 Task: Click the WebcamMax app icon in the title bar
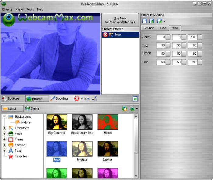pyautogui.click(x=4, y=4)
